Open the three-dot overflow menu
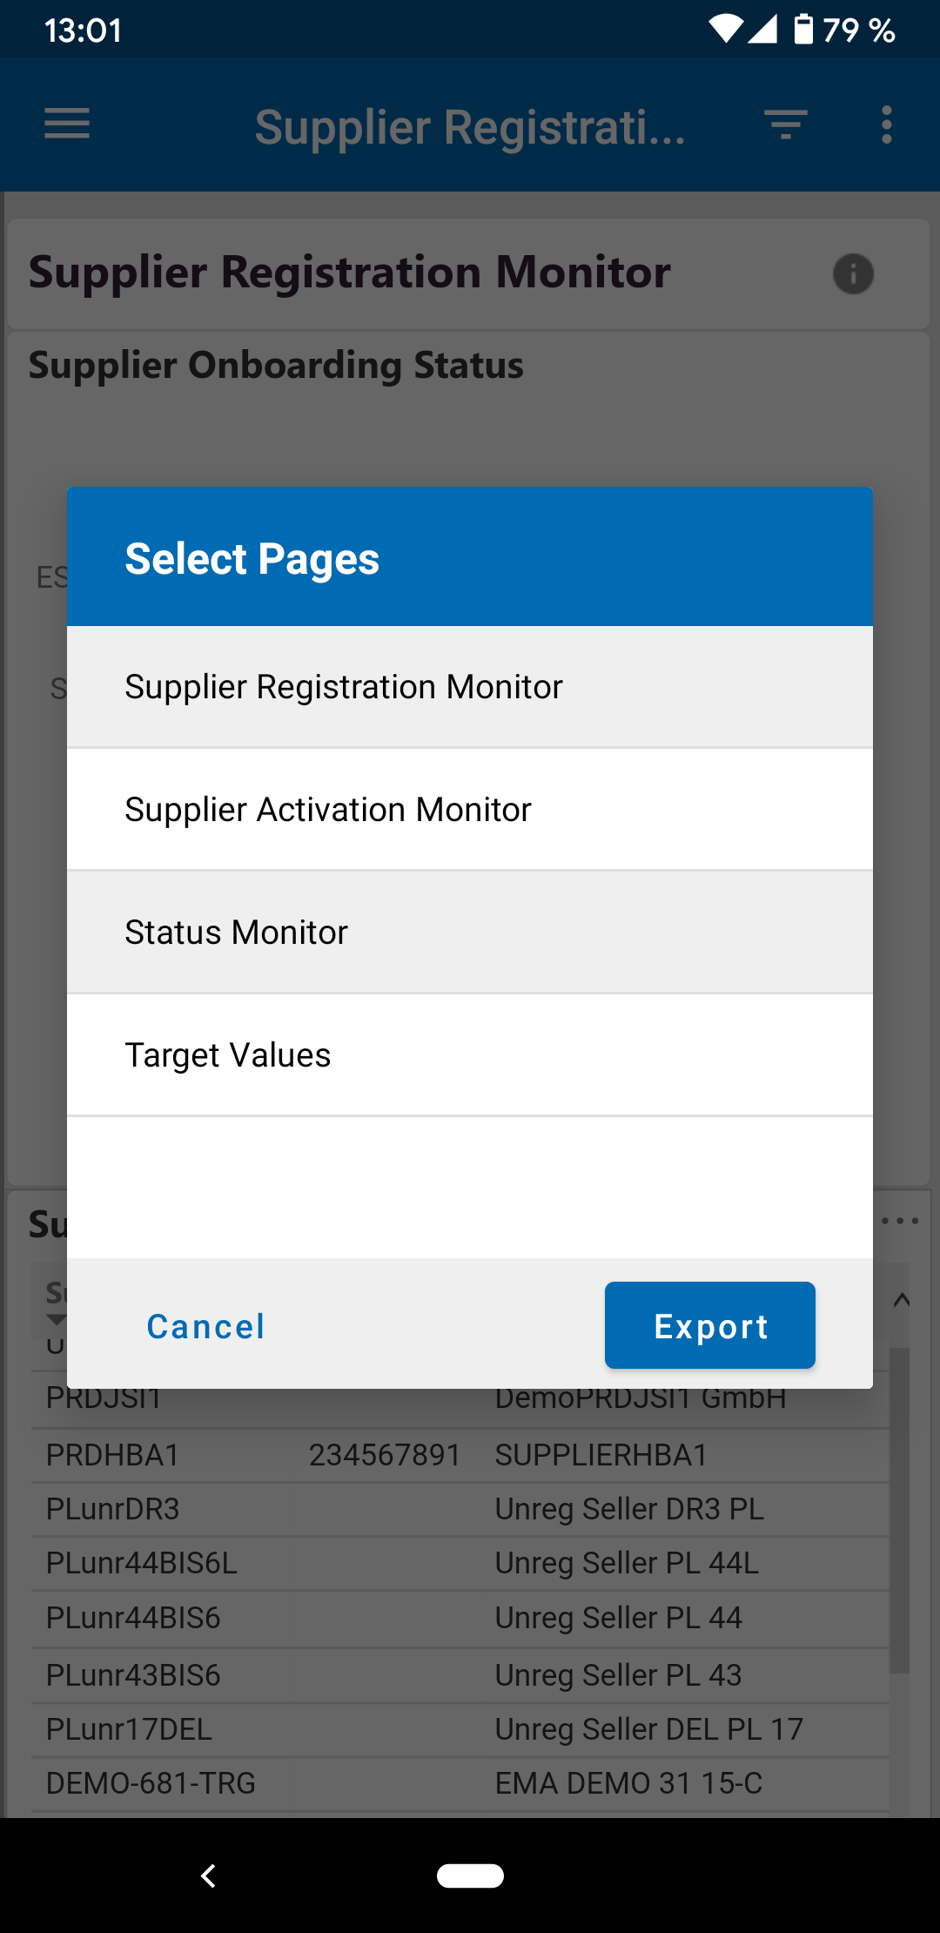Screen dimensions: 940x1933 [886, 125]
